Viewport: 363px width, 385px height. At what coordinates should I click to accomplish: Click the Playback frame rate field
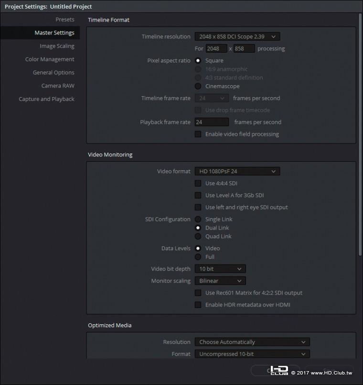(x=211, y=122)
